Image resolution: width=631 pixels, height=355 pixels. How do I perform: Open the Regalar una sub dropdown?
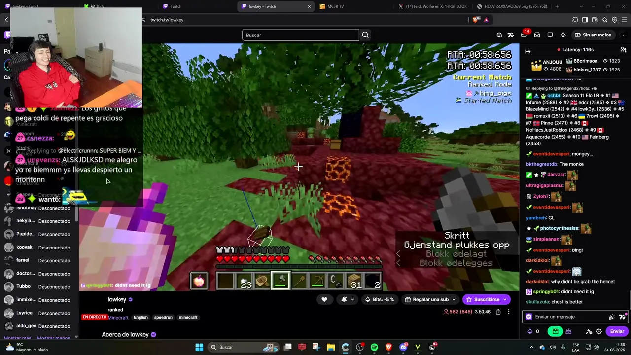(430, 299)
